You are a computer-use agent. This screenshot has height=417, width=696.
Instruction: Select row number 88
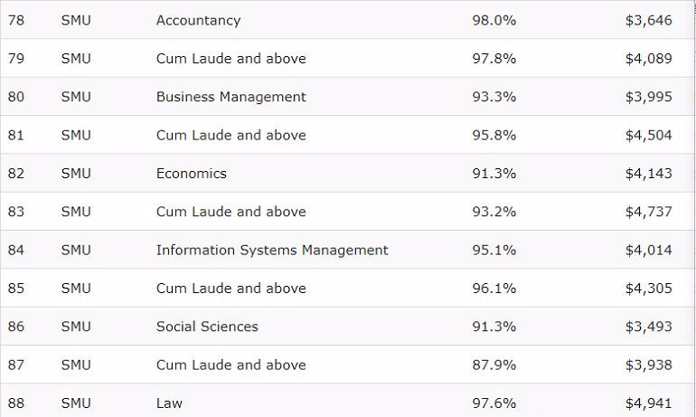point(15,403)
